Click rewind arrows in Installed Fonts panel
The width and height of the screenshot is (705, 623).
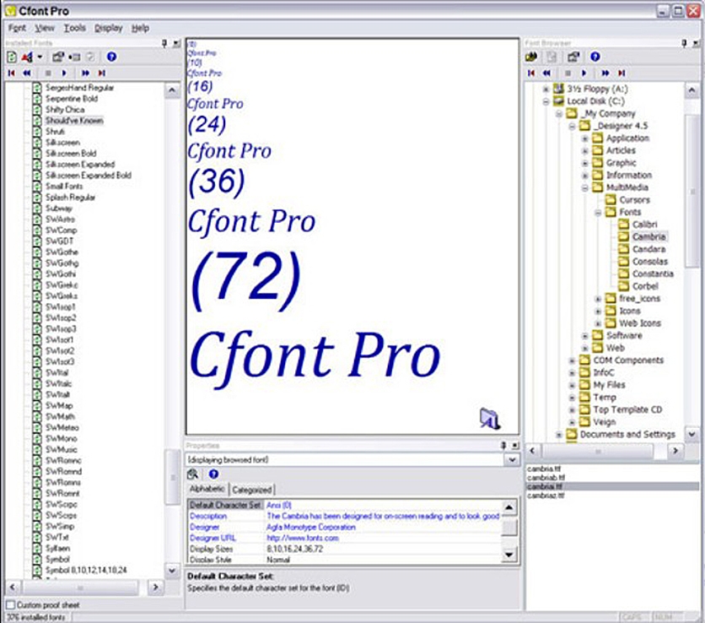27,73
